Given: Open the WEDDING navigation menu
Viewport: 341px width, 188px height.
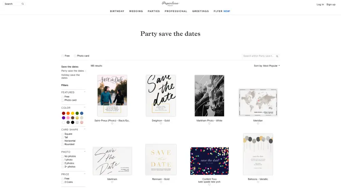Looking at the screenshot, I should pos(136,11).
